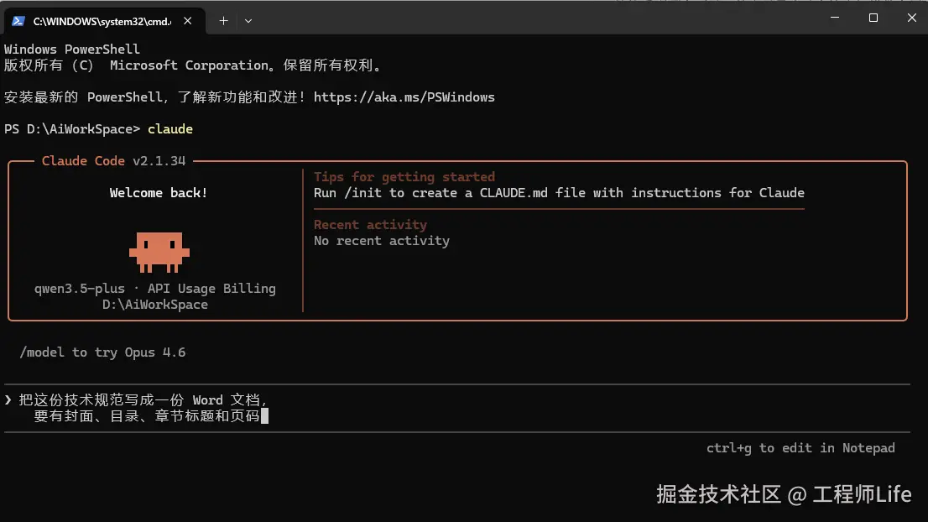Click the "Welcome back!" message
The image size is (928, 522).
159,193
